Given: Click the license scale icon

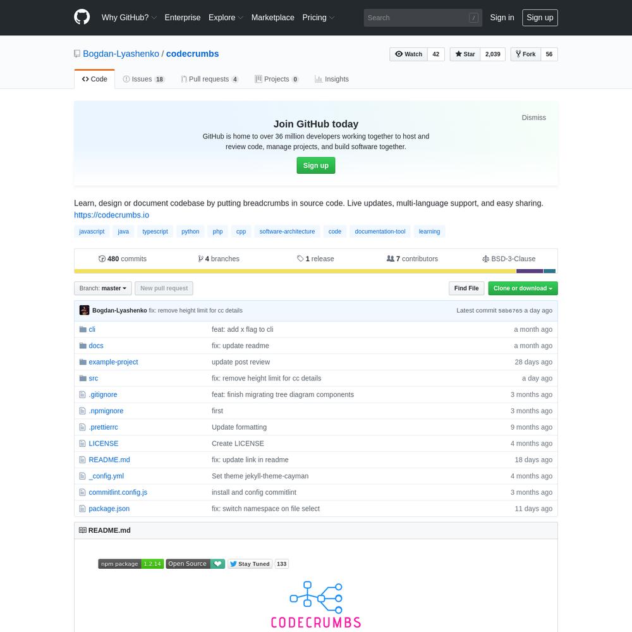Looking at the screenshot, I should (x=485, y=258).
